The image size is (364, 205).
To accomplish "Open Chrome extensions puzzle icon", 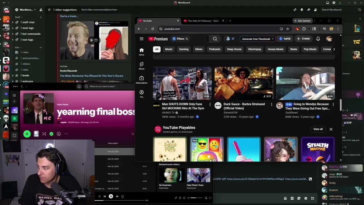I will [x=304, y=29].
